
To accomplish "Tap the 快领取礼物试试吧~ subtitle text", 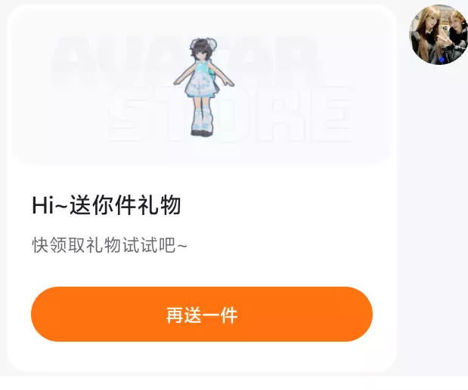I will [x=110, y=245].
